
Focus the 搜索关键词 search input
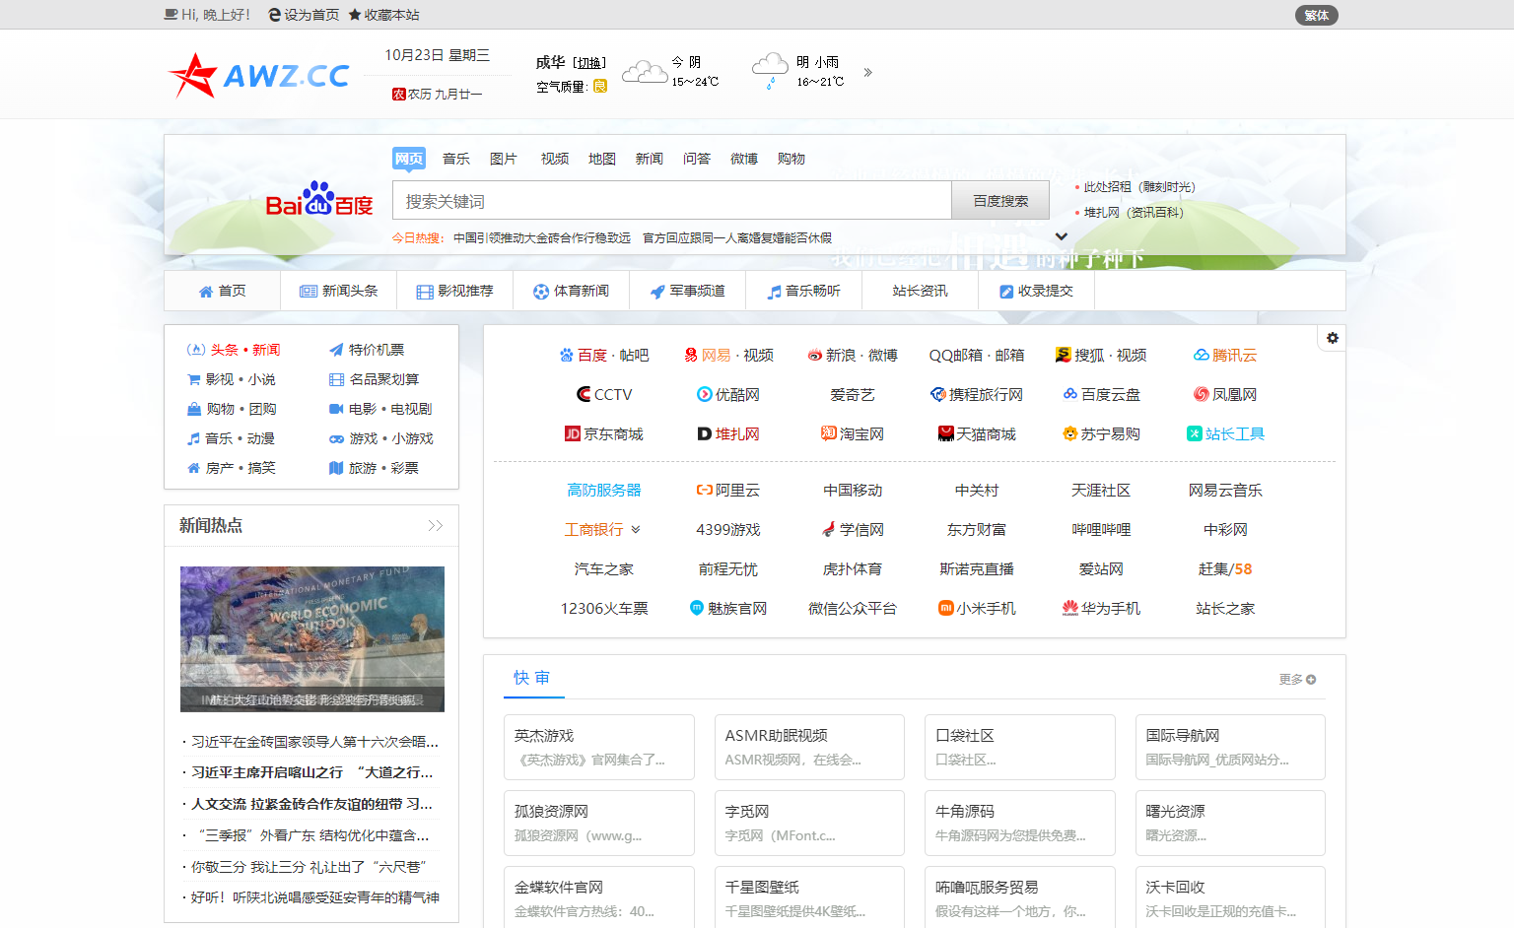point(672,200)
